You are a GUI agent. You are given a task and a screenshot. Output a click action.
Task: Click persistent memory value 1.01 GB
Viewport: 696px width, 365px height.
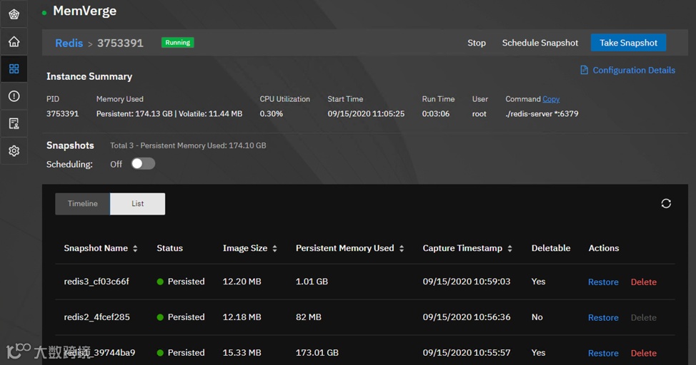(x=312, y=282)
